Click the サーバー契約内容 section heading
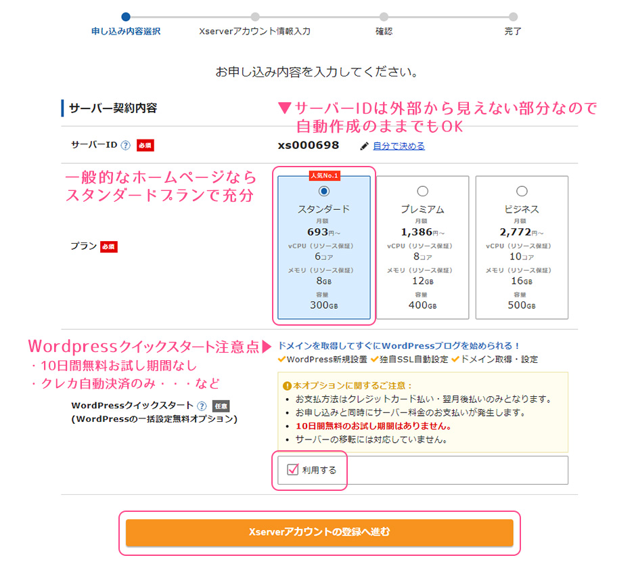Viewport: 634px width, 562px height. [113, 108]
